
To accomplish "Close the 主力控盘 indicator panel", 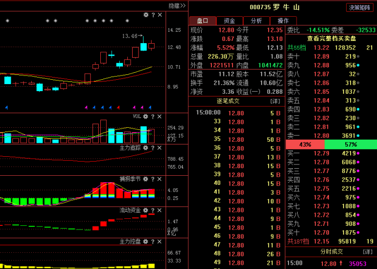I will (x=160, y=241).
